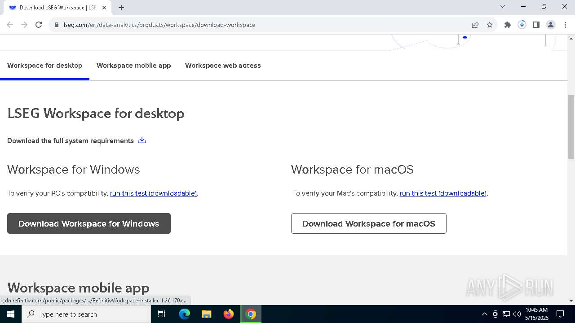Launch Microsoft Edge from taskbar
The height and width of the screenshot is (323, 575).
185,314
